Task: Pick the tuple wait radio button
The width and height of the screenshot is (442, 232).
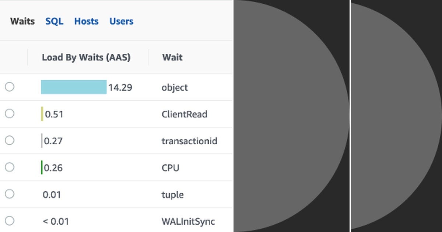Action: pyautogui.click(x=10, y=194)
